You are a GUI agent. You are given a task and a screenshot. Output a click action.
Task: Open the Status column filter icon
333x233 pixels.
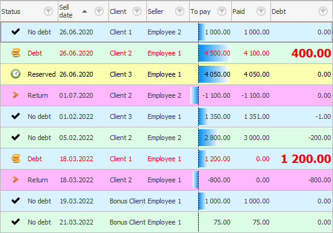48,11
